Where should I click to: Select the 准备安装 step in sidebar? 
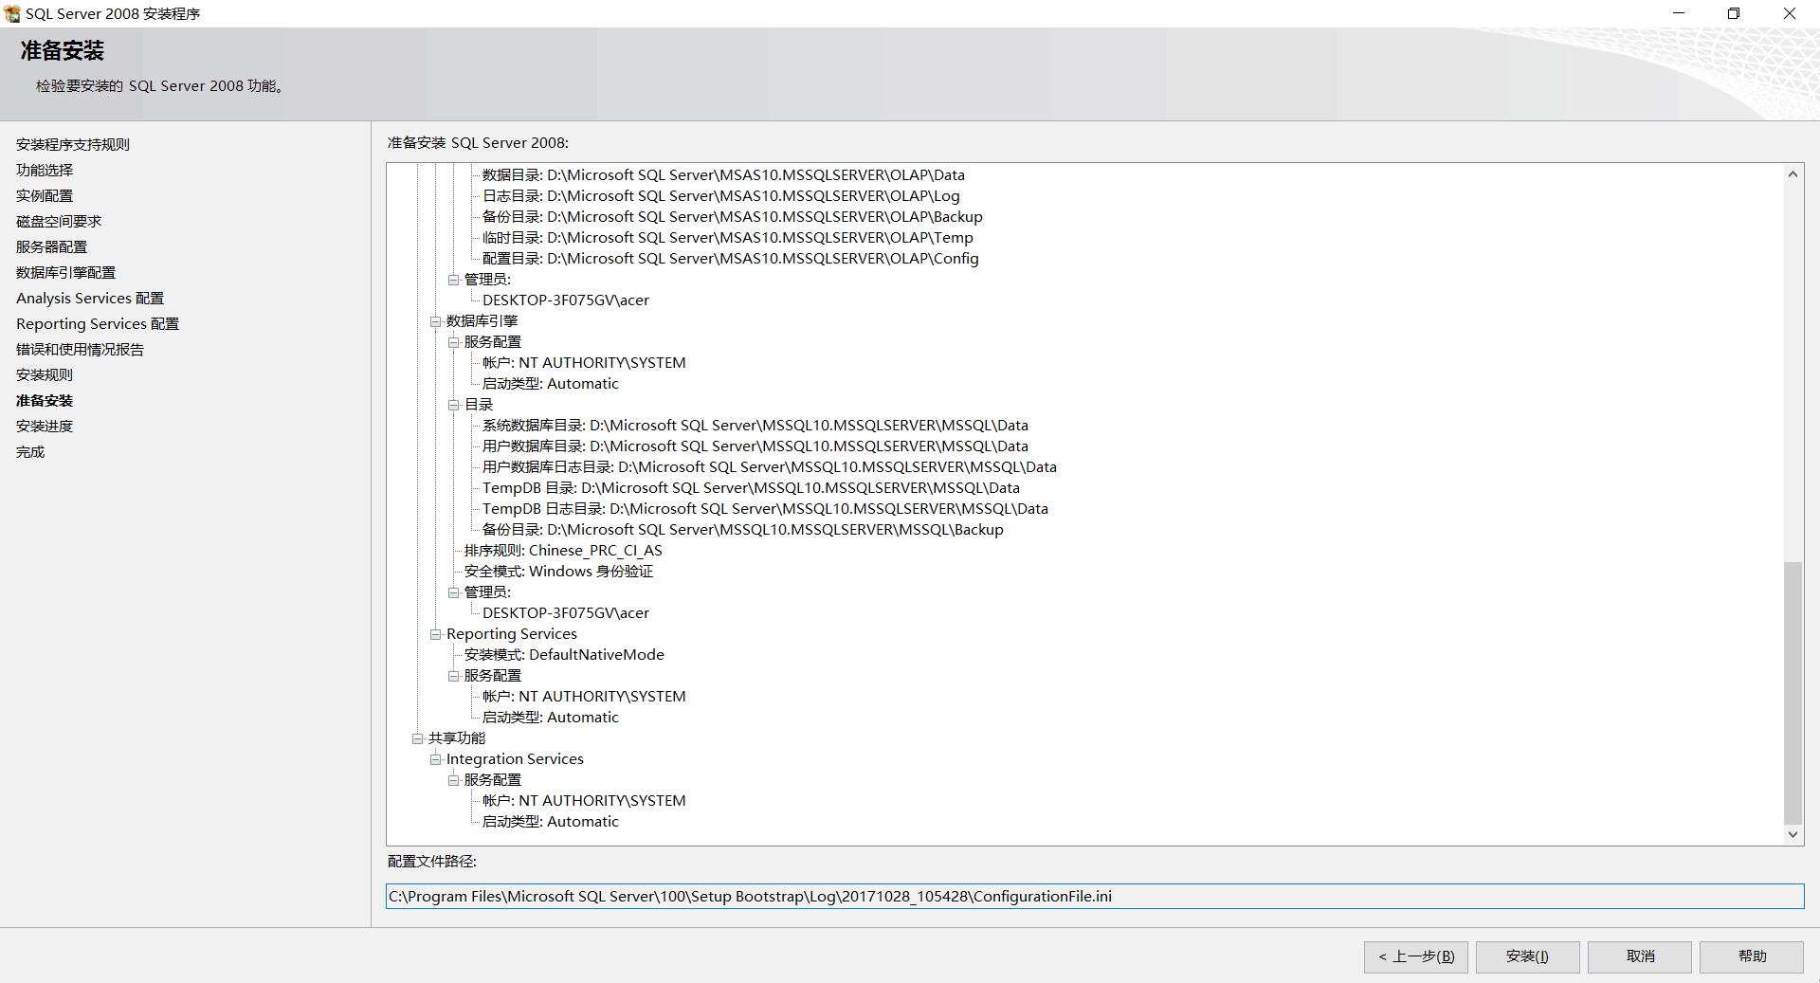coord(45,400)
